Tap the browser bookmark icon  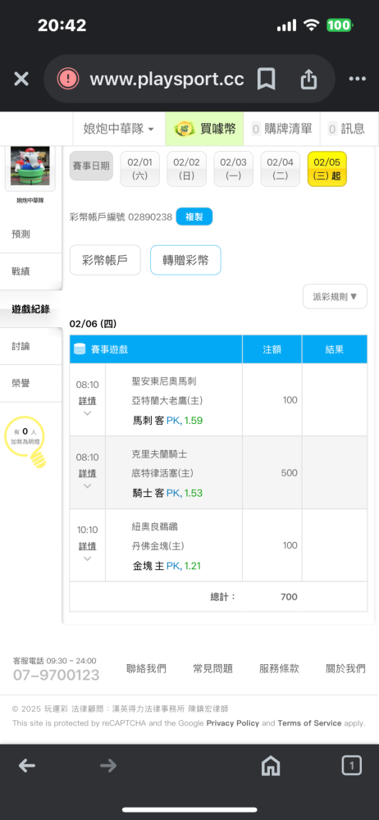click(x=266, y=80)
